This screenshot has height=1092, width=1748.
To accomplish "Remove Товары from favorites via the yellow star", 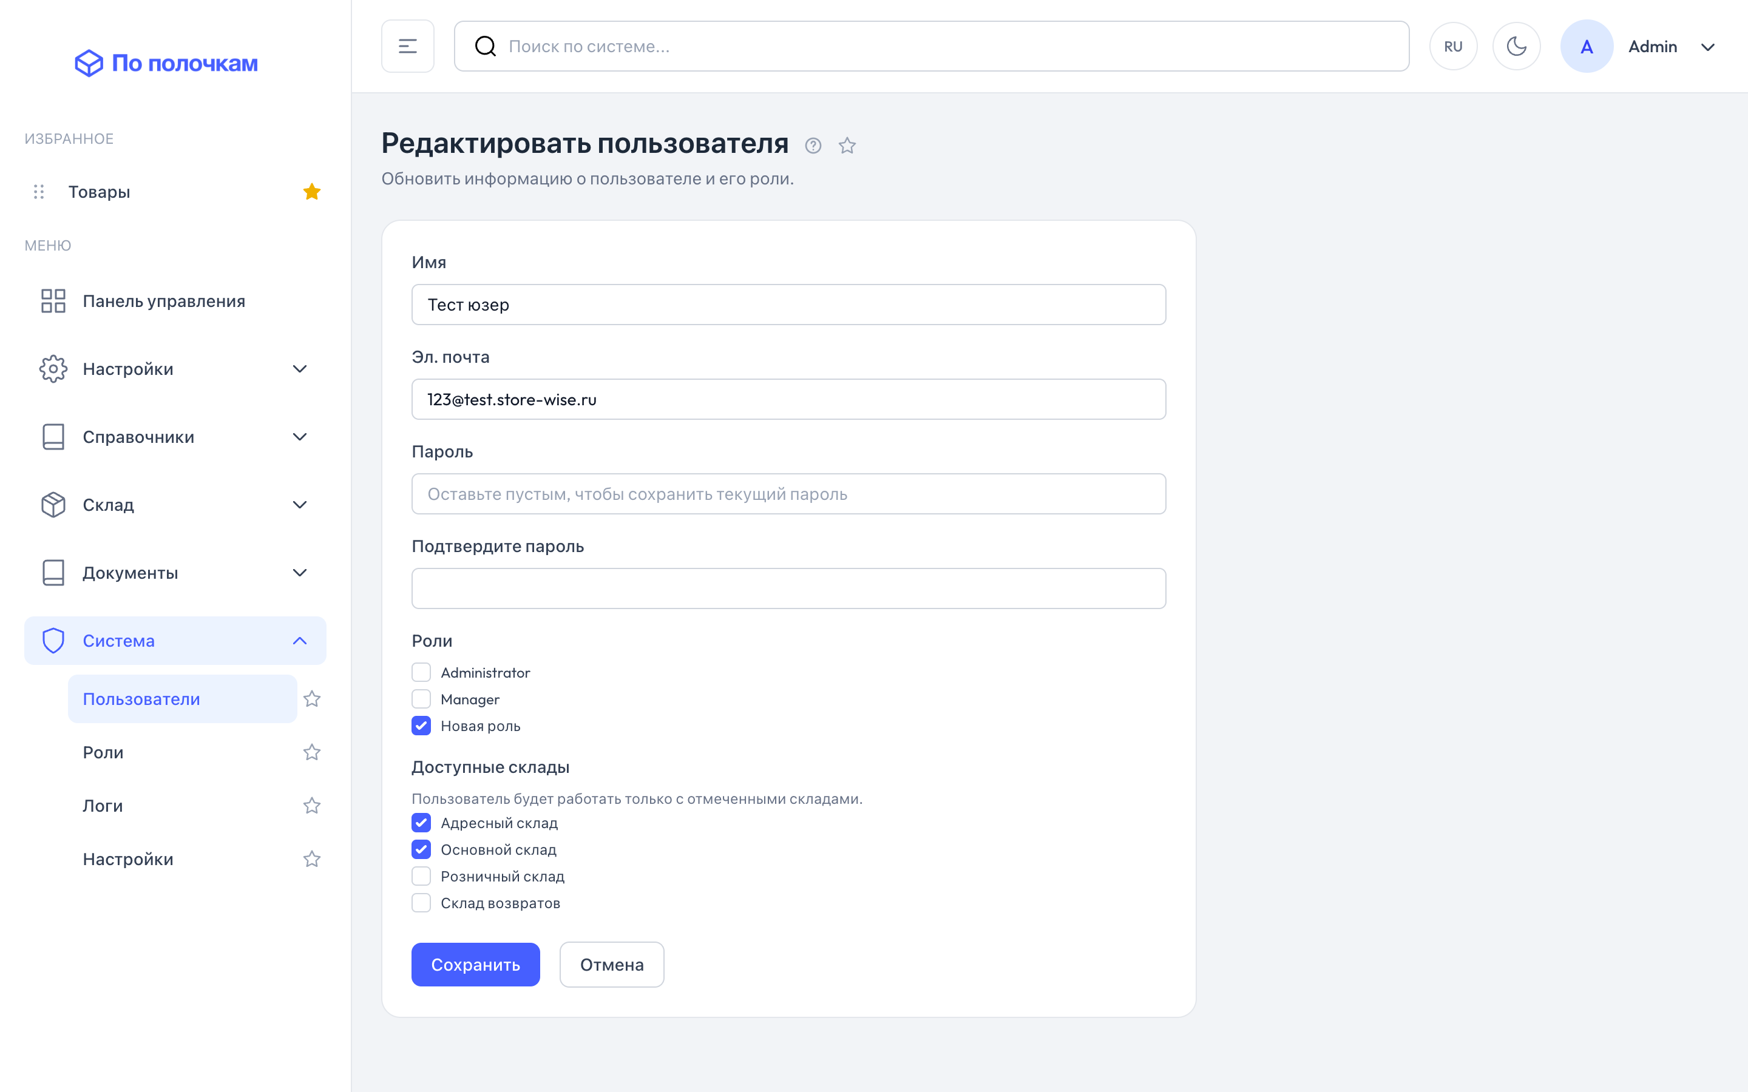I will coord(311,191).
